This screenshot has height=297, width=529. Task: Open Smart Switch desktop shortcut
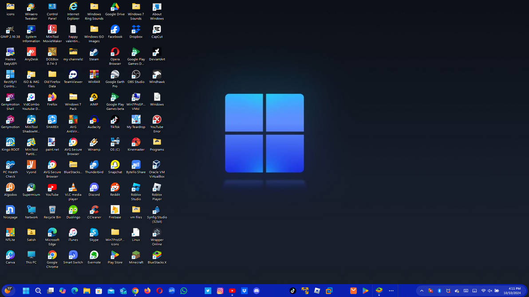(73, 258)
